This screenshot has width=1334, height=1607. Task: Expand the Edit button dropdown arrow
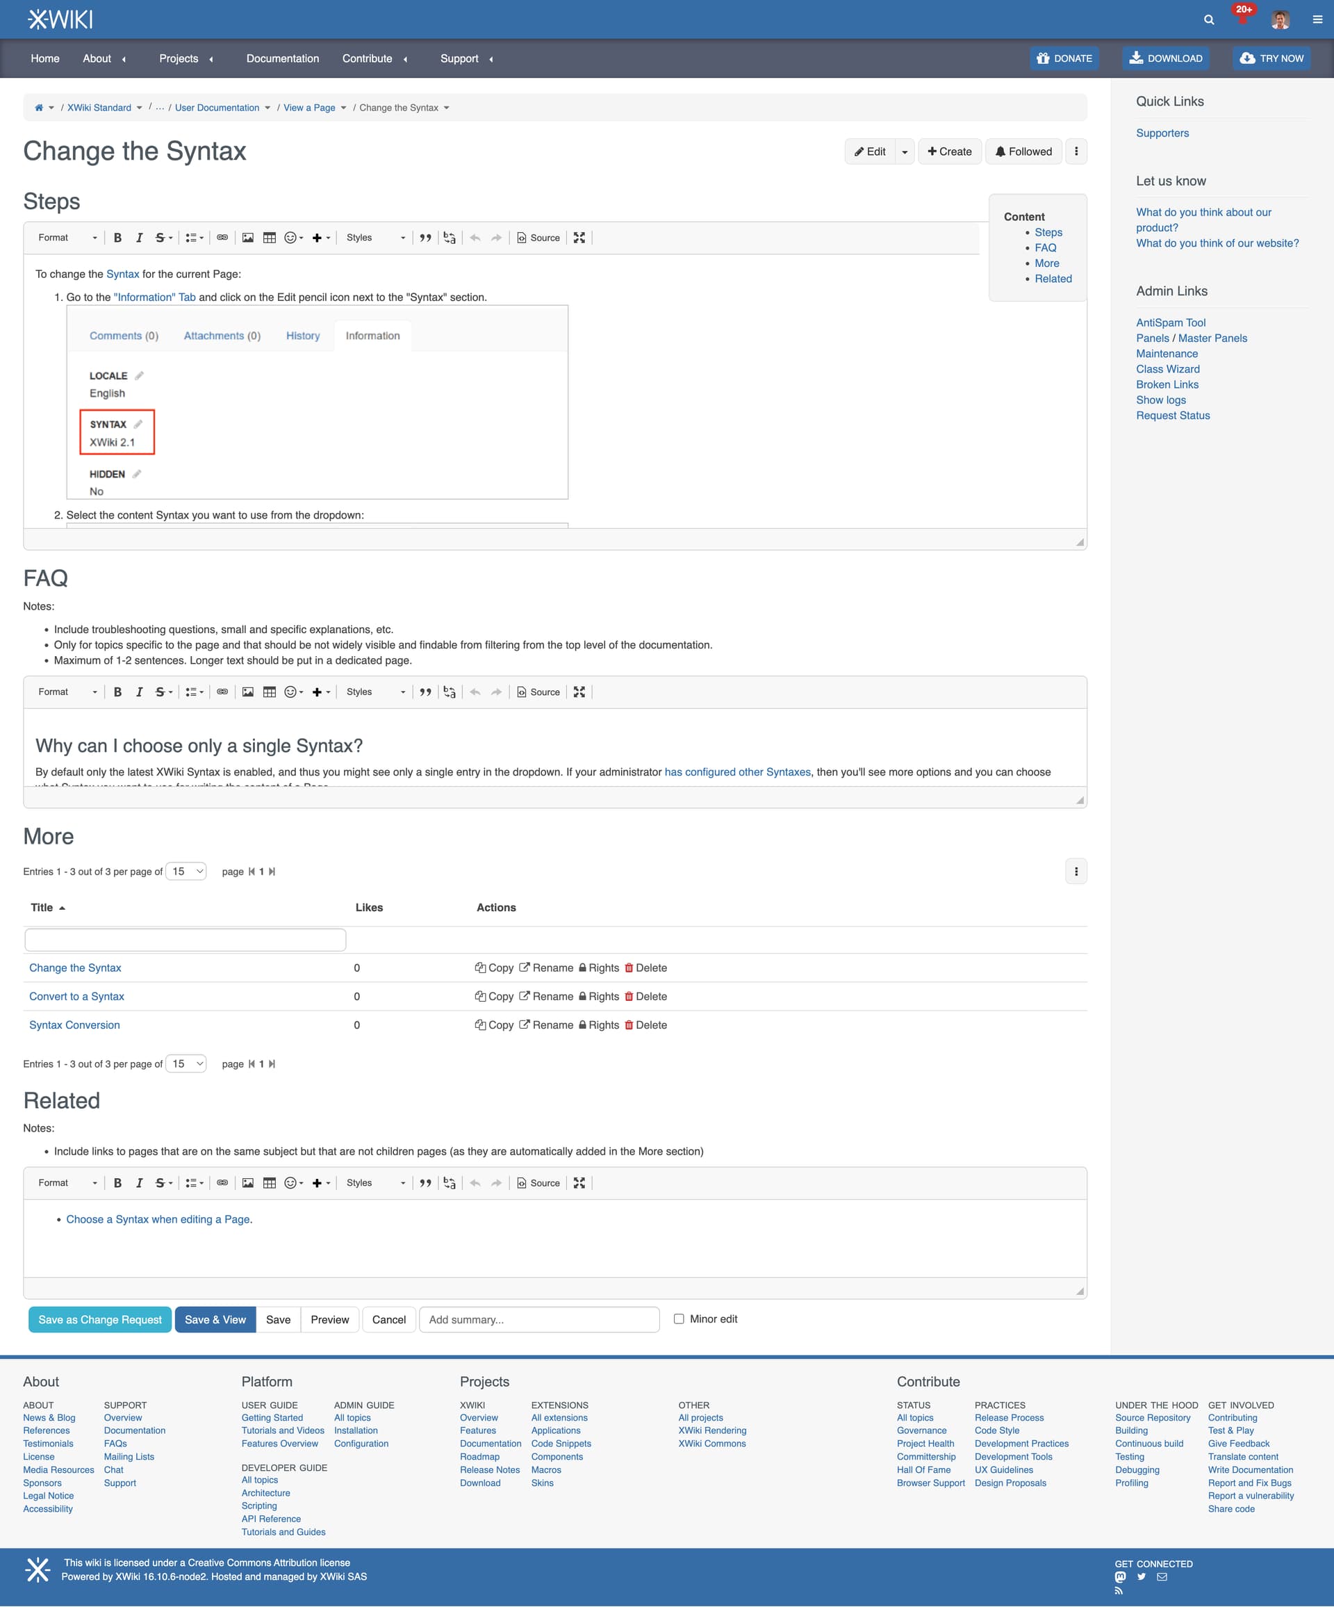coord(905,152)
